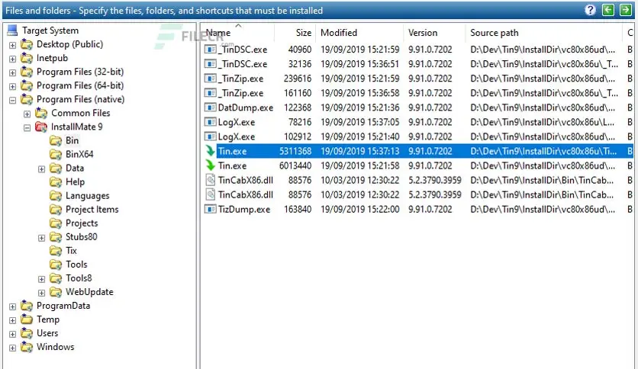Expand the Desktop (Public) tree node
This screenshot has height=369, width=638.
(12, 45)
